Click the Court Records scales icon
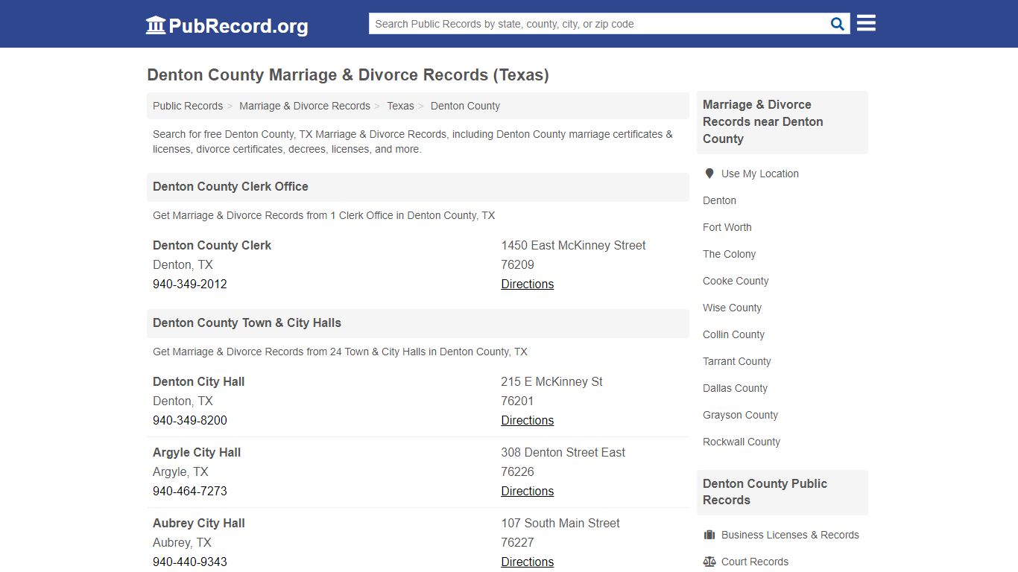 [x=709, y=562]
